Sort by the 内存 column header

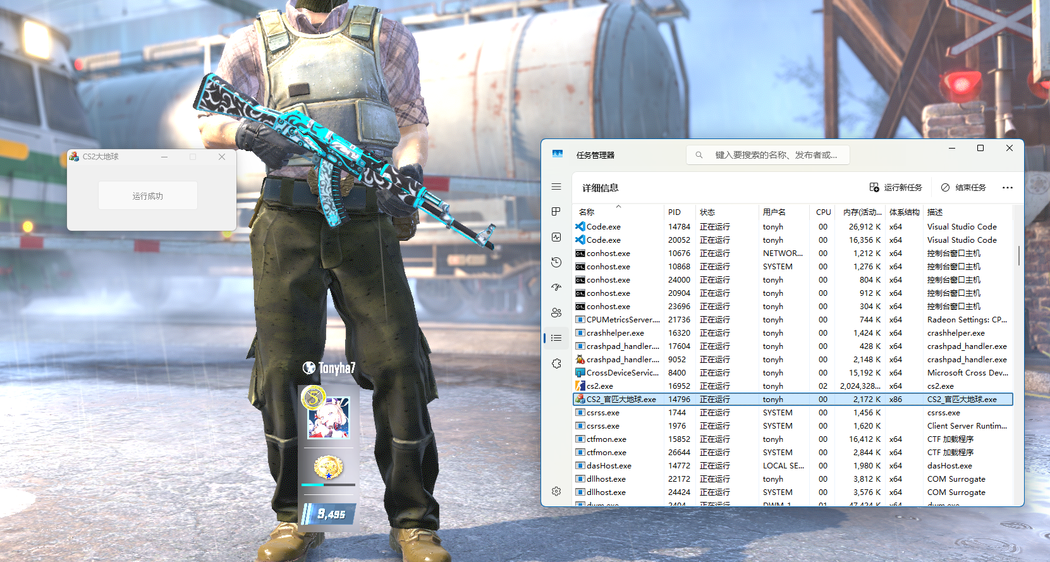(860, 212)
